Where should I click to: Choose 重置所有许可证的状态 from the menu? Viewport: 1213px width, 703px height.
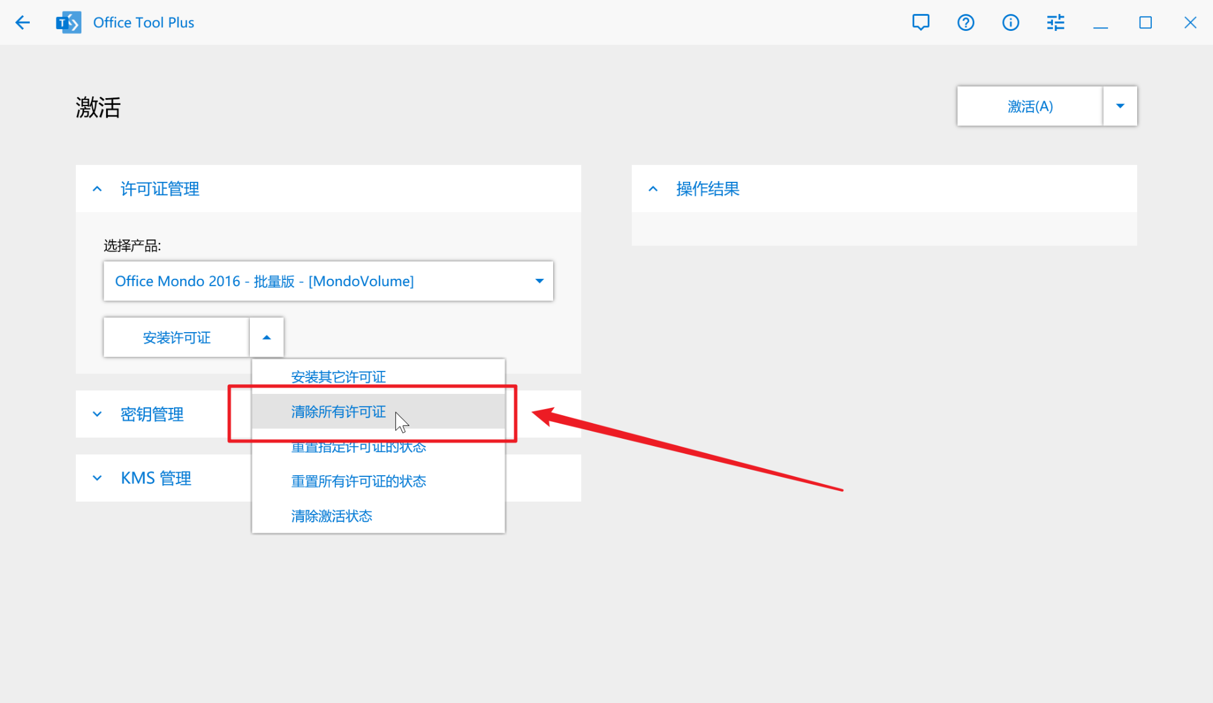point(378,481)
